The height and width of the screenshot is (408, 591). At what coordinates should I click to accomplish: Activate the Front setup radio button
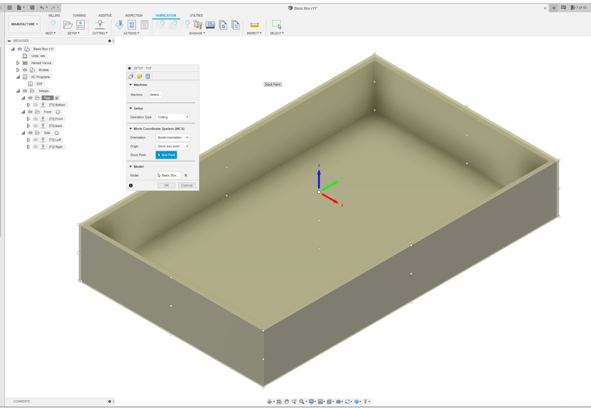point(58,112)
